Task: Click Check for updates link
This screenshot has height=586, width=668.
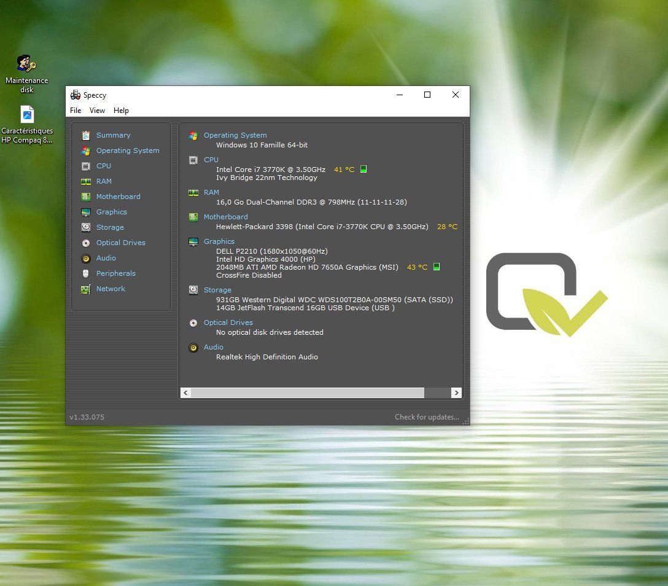Action: 427,417
